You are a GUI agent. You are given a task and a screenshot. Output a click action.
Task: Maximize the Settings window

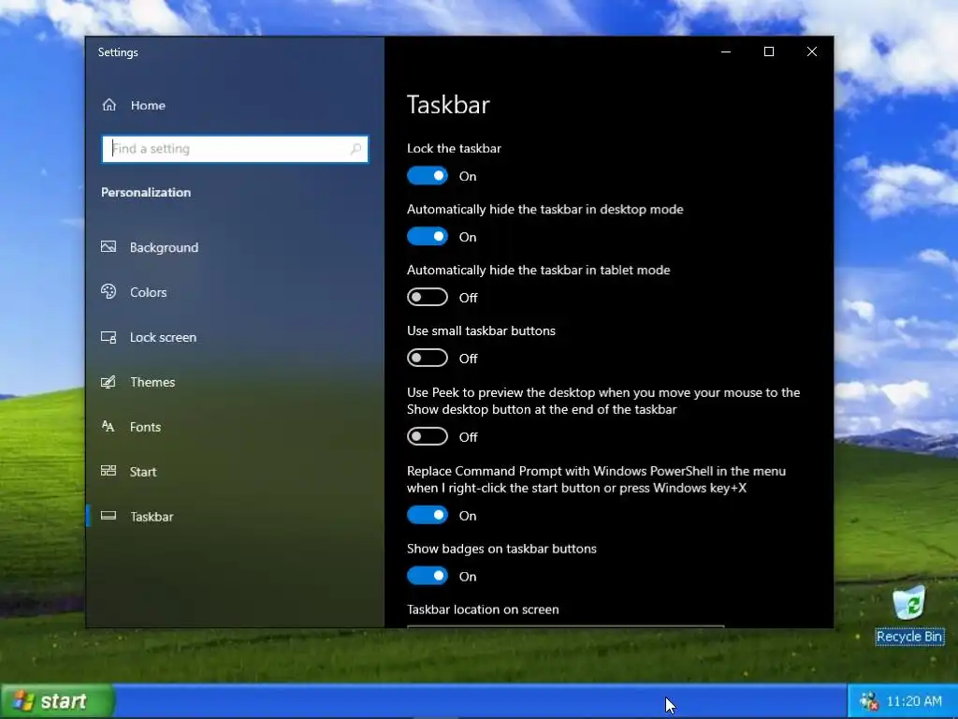click(769, 52)
